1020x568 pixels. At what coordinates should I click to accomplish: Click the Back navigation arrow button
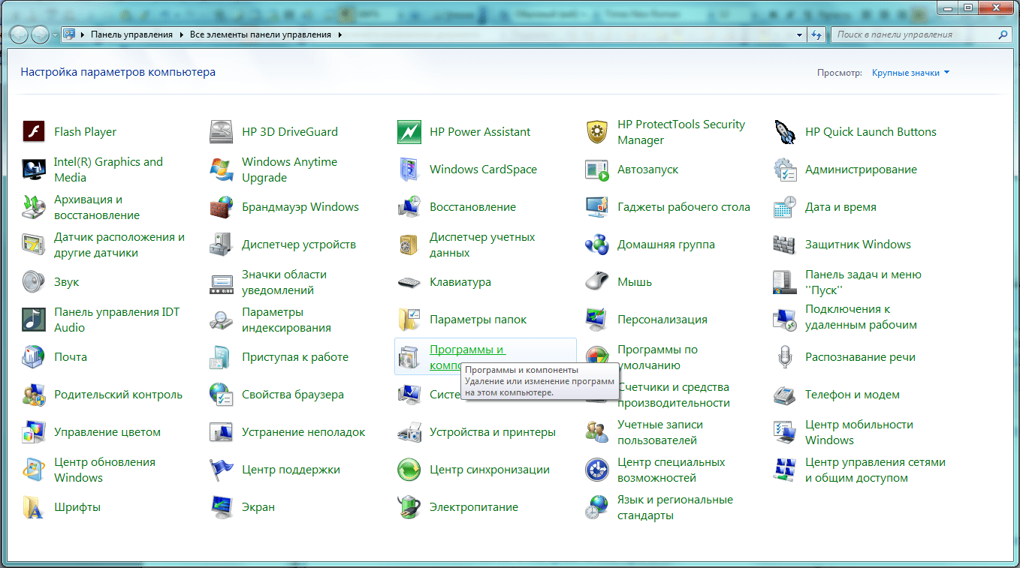click(20, 35)
